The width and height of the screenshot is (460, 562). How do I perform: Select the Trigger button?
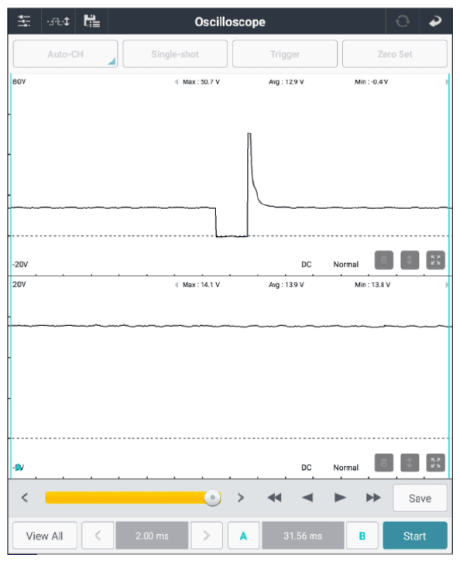[285, 53]
